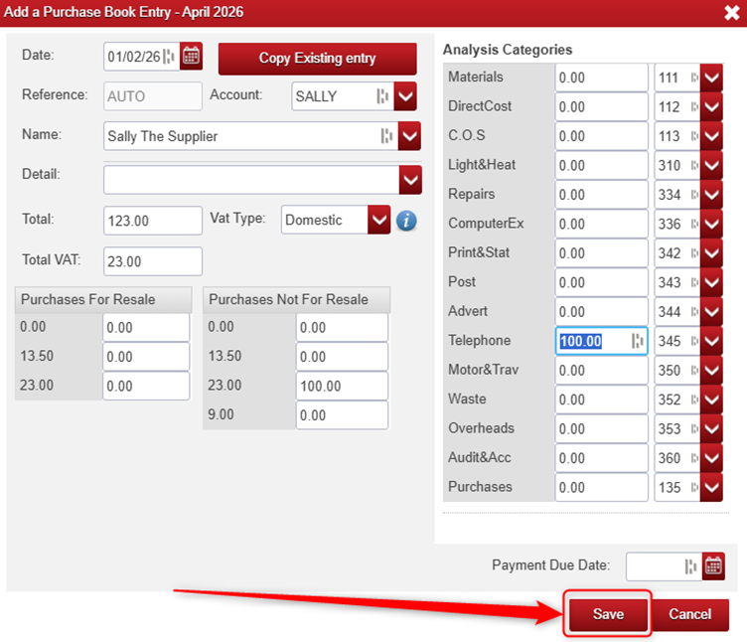Open the Print&Stat code 342 dropdown
Image resolution: width=747 pixels, height=642 pixels.
(711, 253)
